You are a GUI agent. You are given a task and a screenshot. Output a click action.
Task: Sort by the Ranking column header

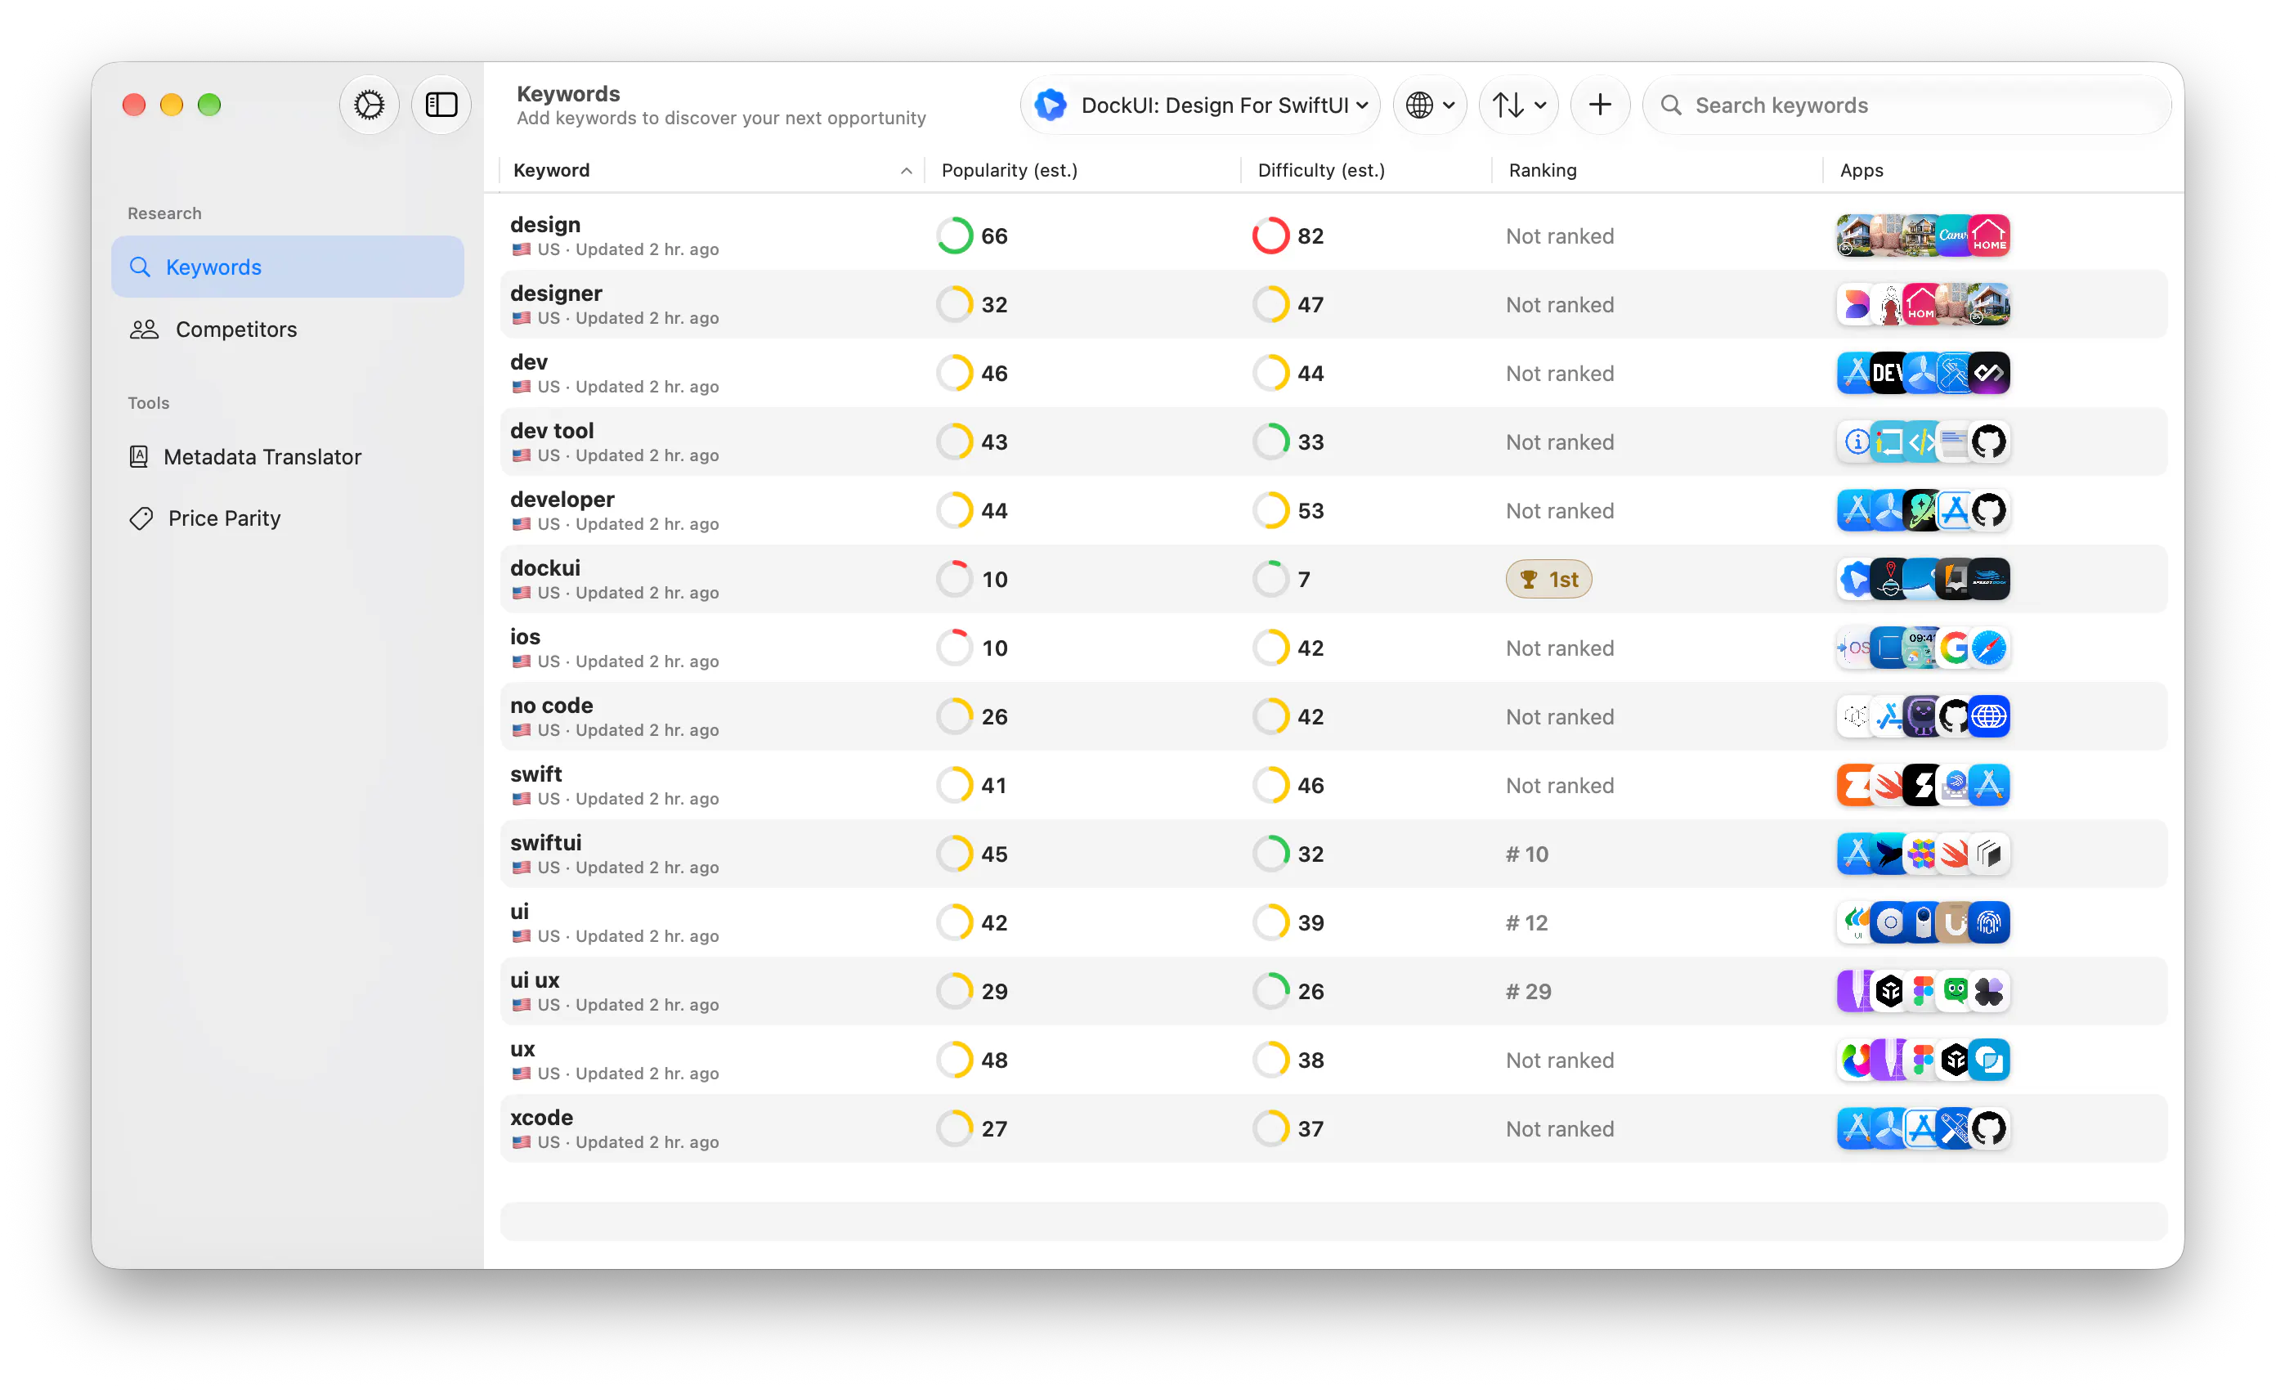coord(1657,170)
